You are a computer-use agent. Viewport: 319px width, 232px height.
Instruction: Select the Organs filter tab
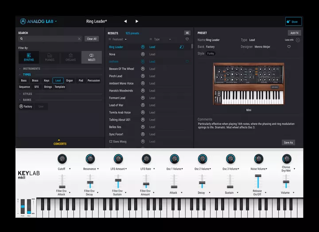(70, 57)
